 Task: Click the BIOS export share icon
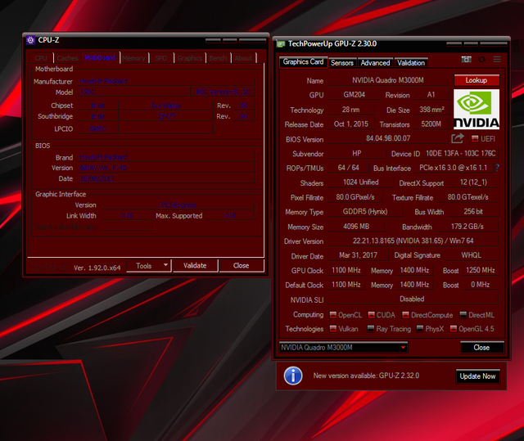point(458,138)
